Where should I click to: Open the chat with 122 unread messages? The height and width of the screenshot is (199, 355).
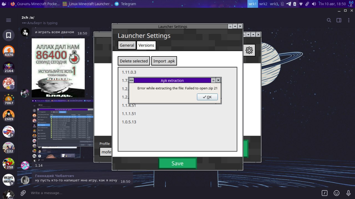coord(9,148)
